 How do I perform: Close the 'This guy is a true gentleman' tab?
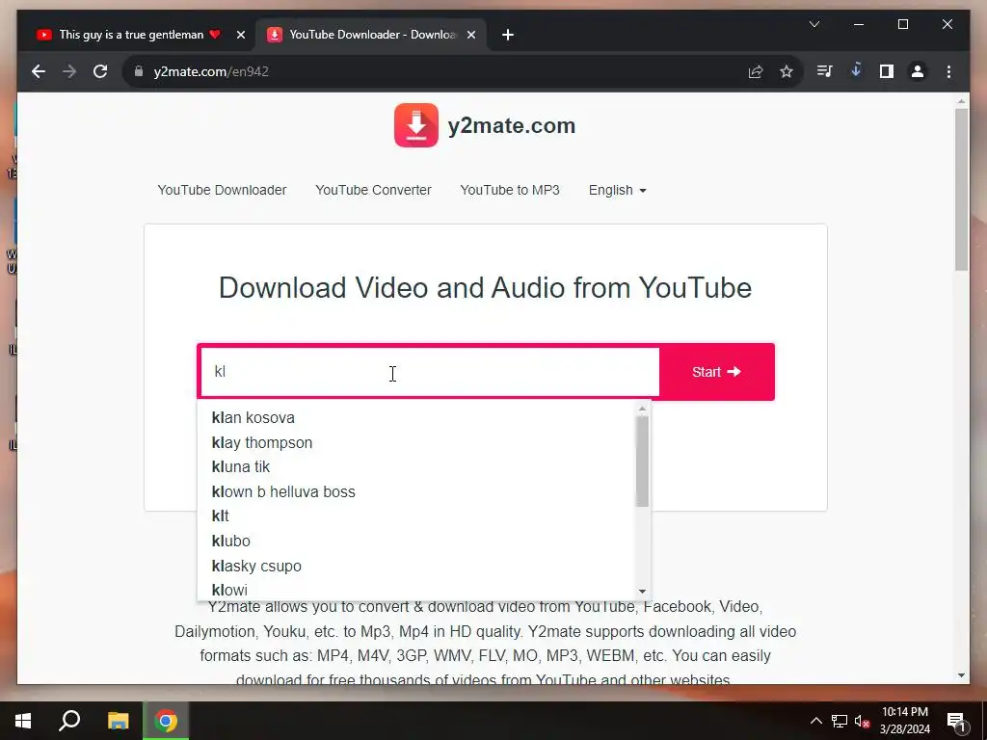coord(240,35)
